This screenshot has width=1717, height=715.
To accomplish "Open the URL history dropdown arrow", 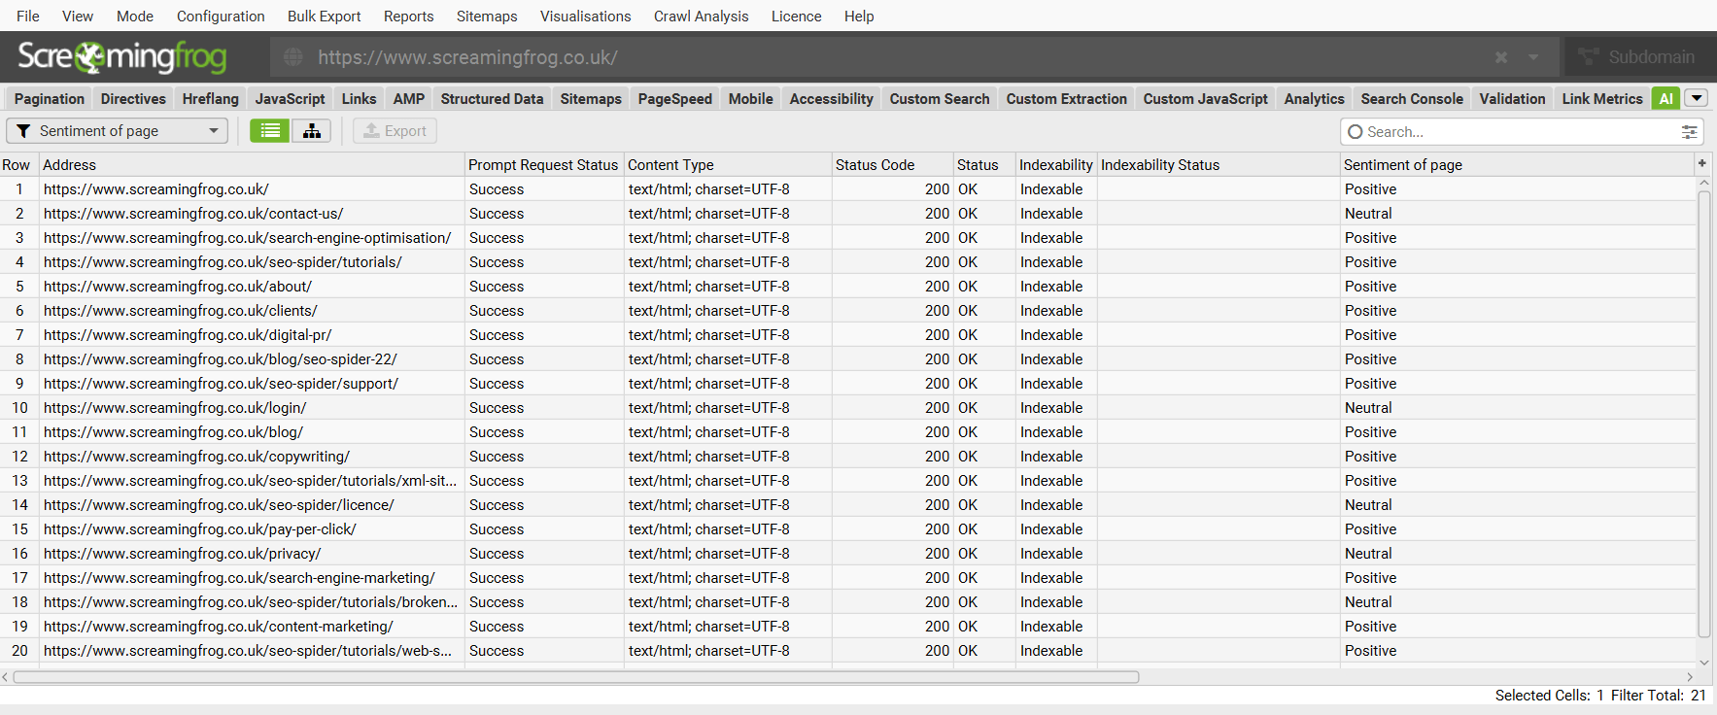I will tap(1533, 57).
